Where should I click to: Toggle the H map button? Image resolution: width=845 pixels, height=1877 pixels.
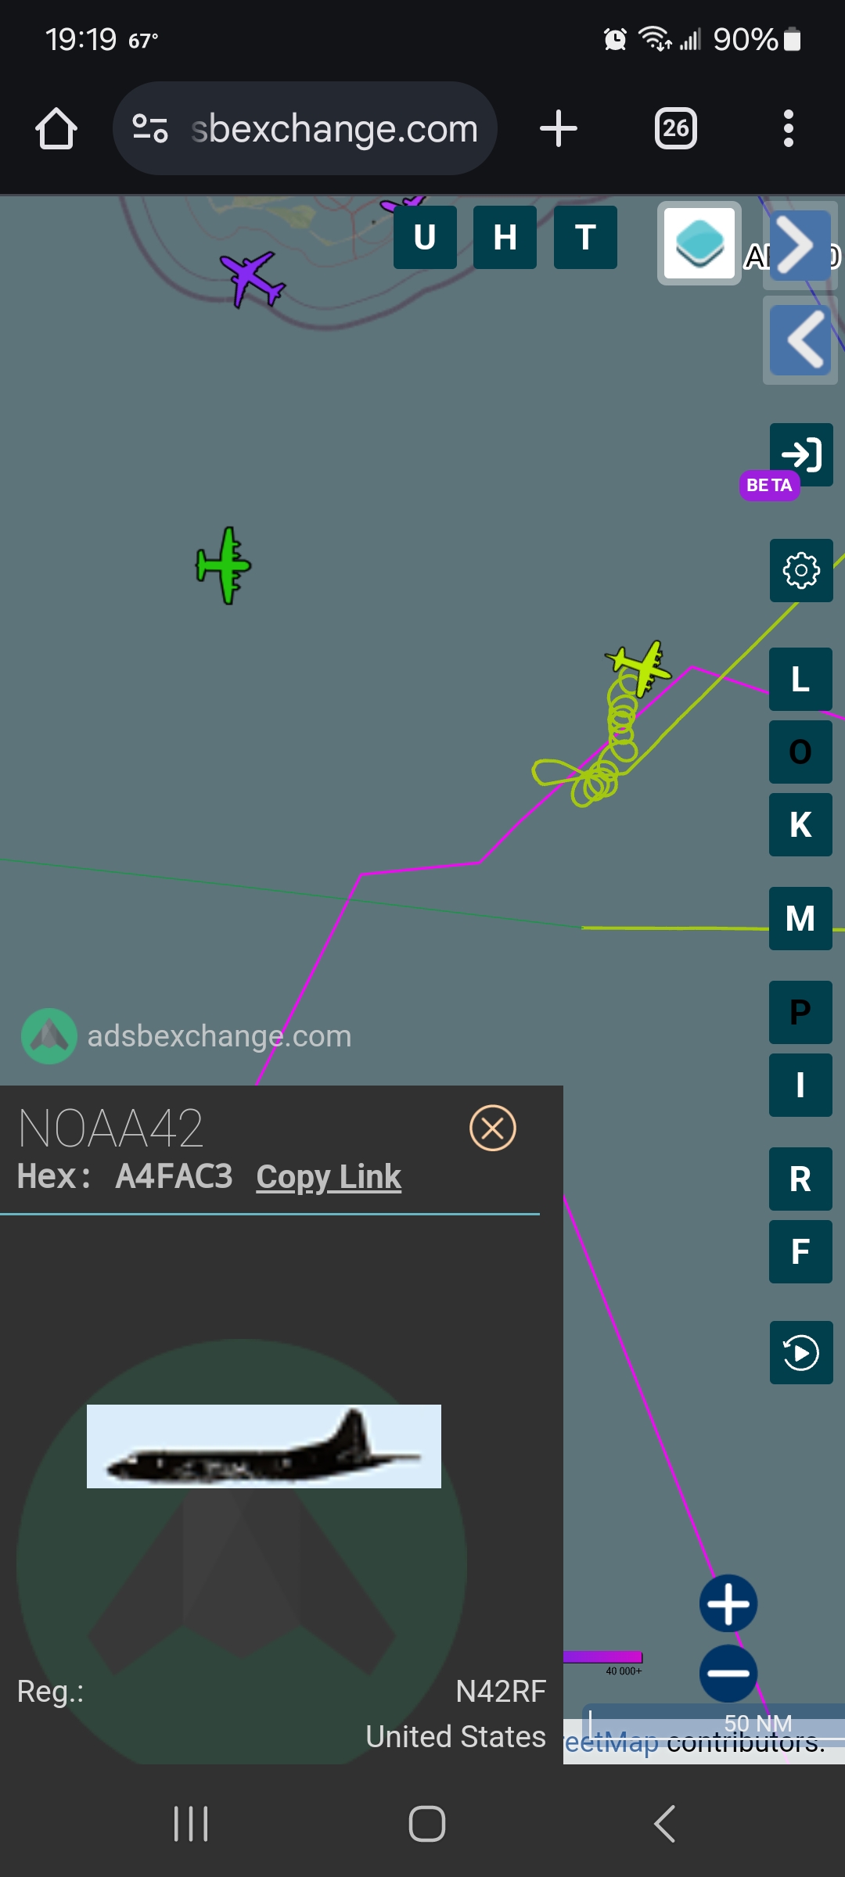pos(505,237)
